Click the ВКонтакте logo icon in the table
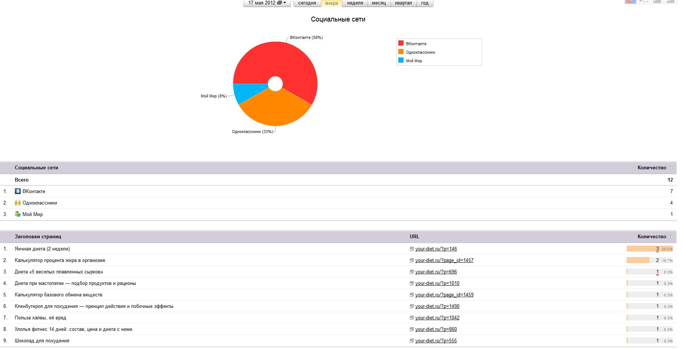The width and height of the screenshot is (684, 349). [x=17, y=192]
